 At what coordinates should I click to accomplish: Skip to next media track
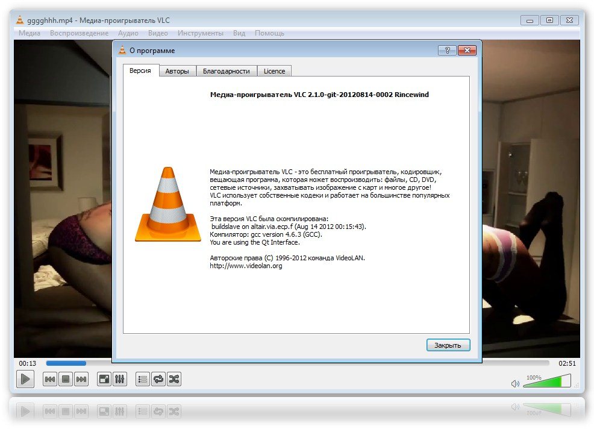pyautogui.click(x=81, y=379)
